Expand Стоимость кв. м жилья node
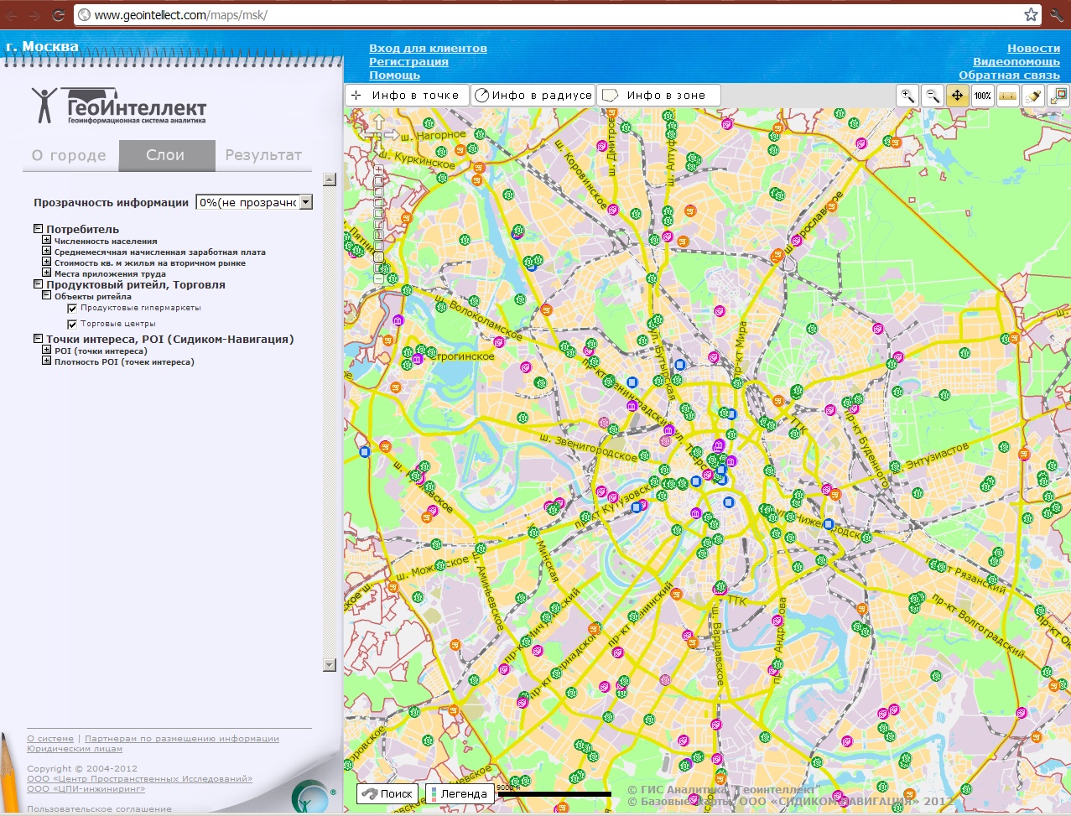This screenshot has width=1071, height=816. (x=47, y=262)
